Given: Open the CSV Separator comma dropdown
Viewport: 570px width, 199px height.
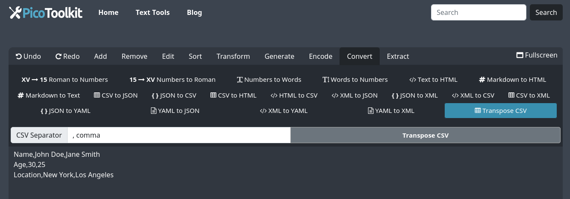Looking at the screenshot, I should click(179, 136).
